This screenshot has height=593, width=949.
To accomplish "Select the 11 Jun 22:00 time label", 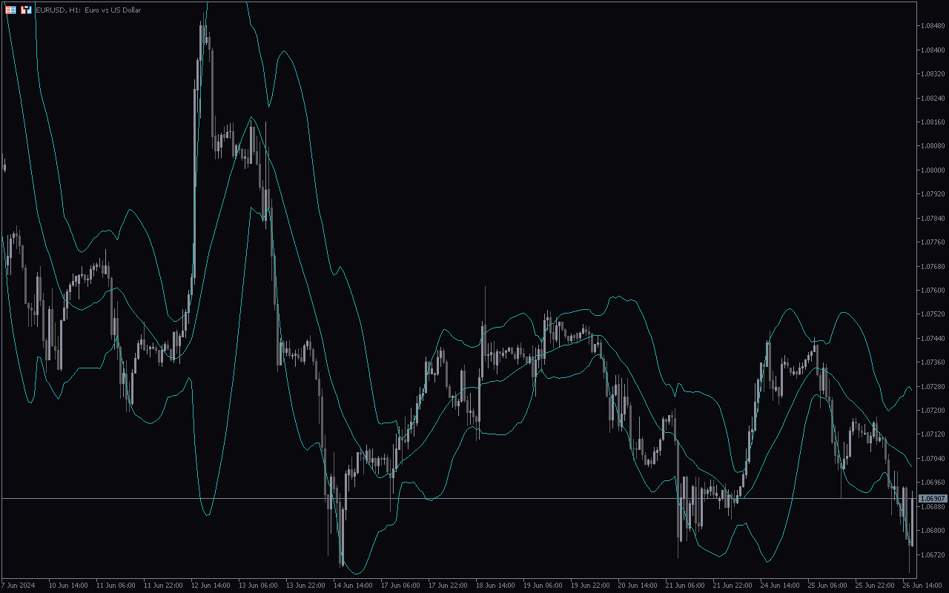I will (x=163, y=586).
